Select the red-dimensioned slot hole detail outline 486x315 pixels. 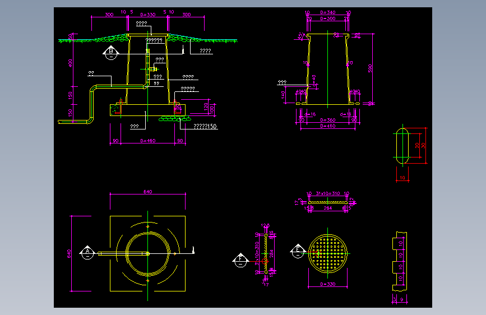[x=402, y=146]
